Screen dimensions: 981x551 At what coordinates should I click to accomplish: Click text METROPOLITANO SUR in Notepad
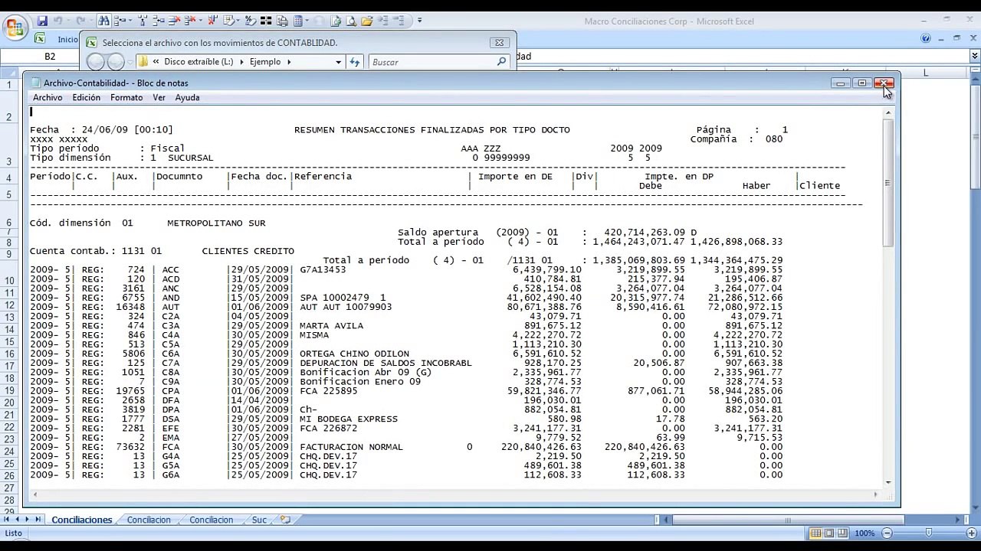pos(216,223)
